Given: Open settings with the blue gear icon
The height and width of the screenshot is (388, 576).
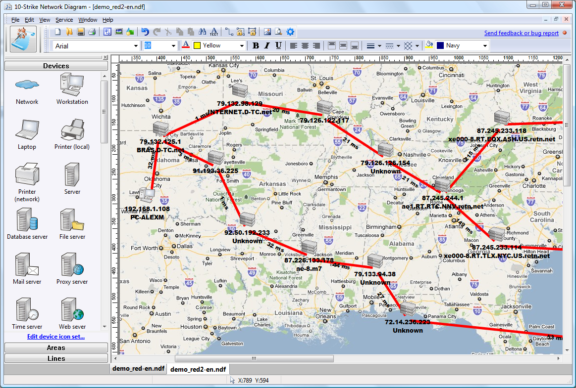Looking at the screenshot, I should 290,32.
